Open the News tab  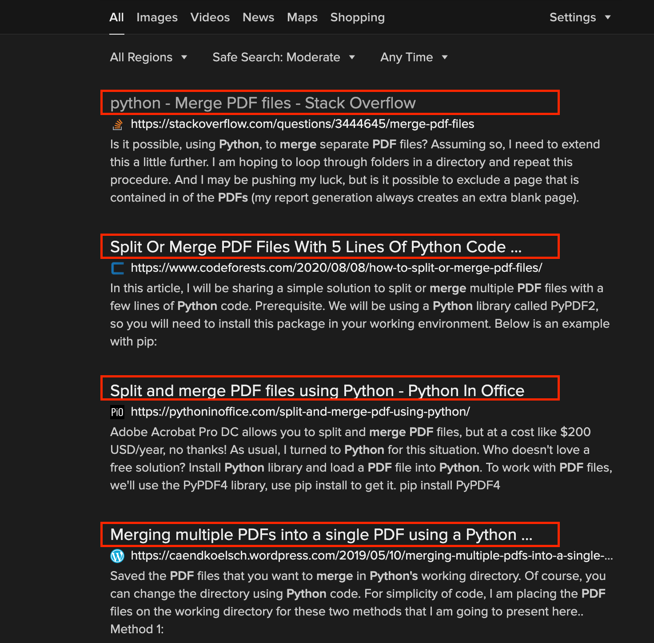tap(258, 17)
